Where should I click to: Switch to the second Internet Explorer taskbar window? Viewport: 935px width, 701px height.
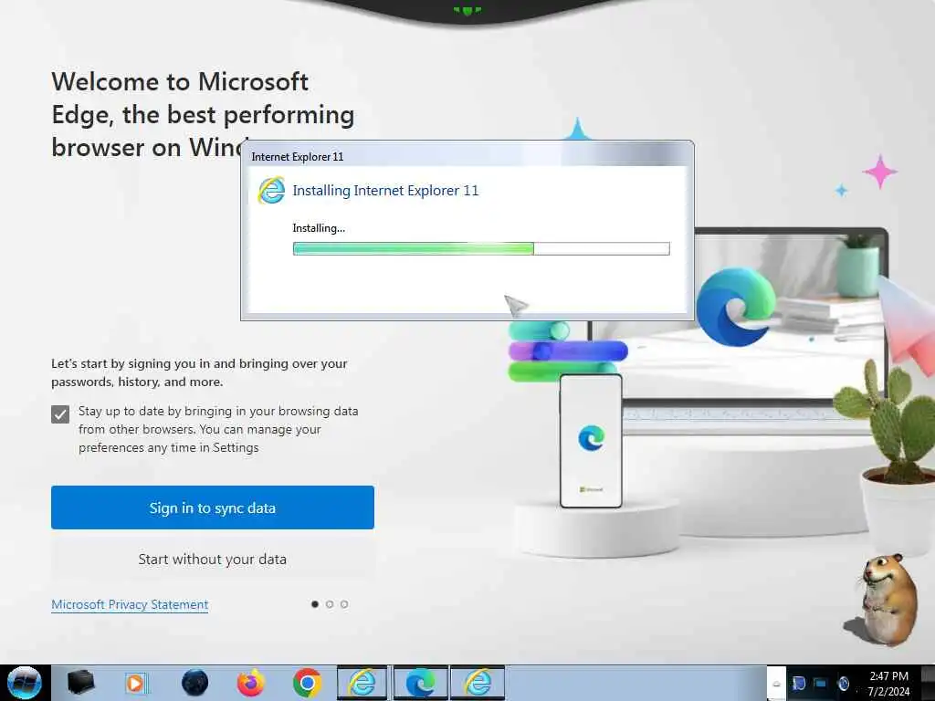pos(478,683)
